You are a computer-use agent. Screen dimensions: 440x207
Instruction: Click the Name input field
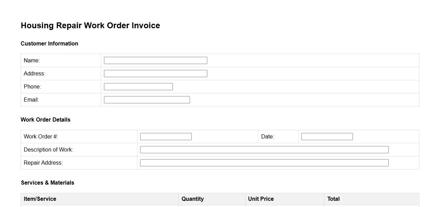155,61
